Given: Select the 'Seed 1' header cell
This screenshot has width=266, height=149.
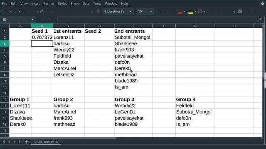Looking at the screenshot, I should [x=42, y=31].
